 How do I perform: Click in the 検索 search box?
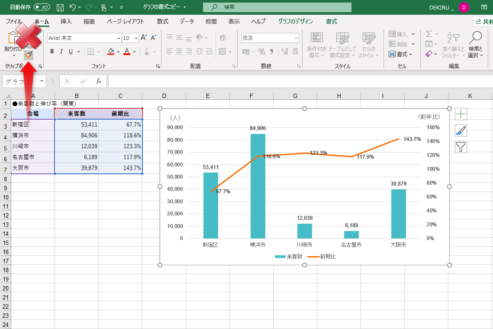coord(277,7)
